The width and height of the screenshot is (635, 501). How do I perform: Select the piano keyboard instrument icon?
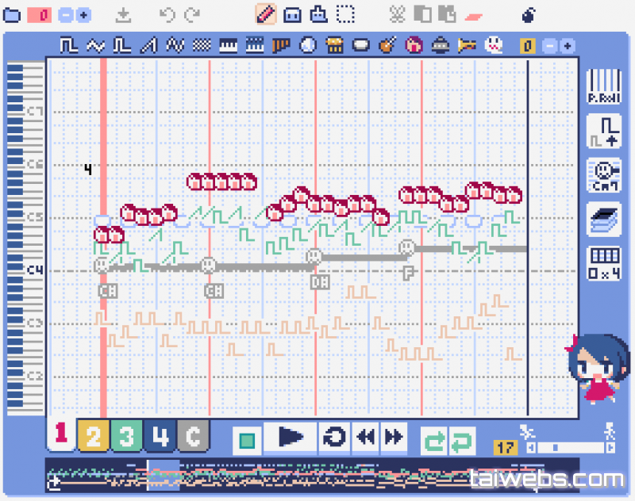pyautogui.click(x=228, y=46)
